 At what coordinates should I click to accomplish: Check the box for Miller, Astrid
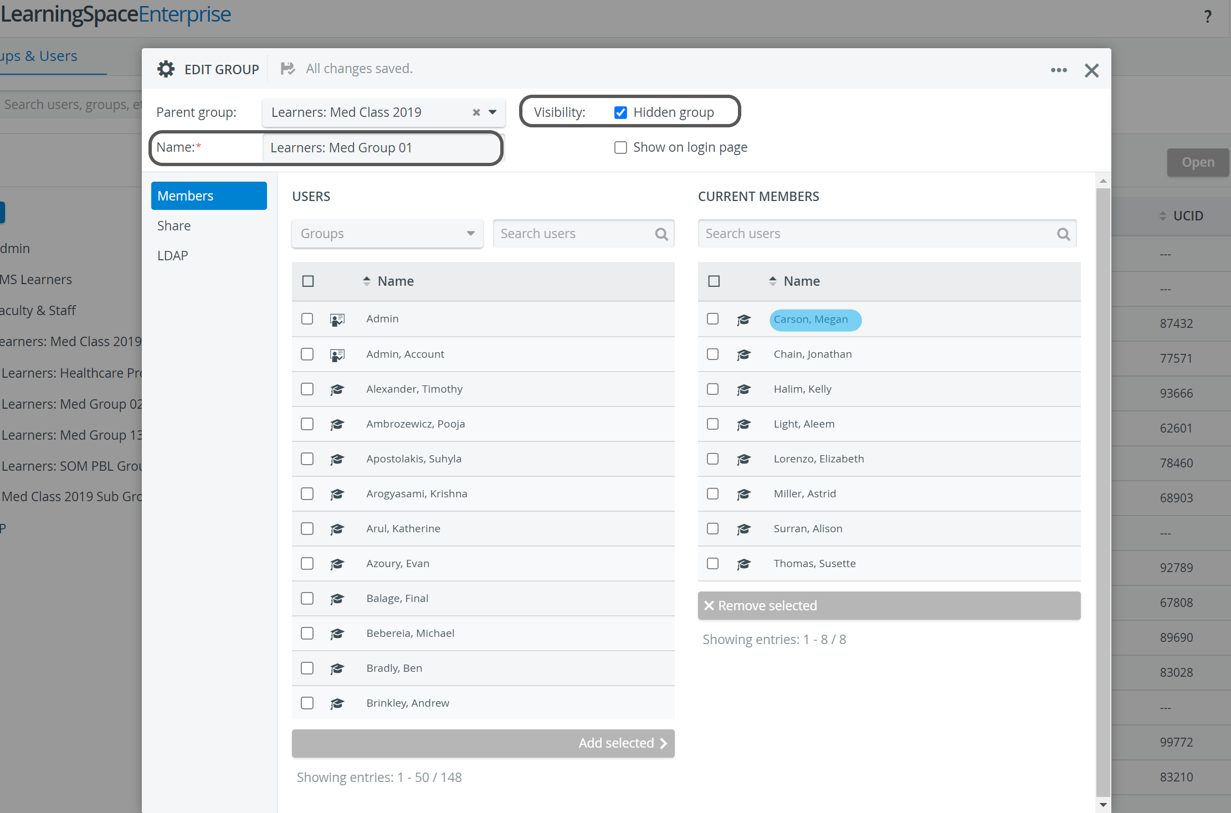(713, 494)
